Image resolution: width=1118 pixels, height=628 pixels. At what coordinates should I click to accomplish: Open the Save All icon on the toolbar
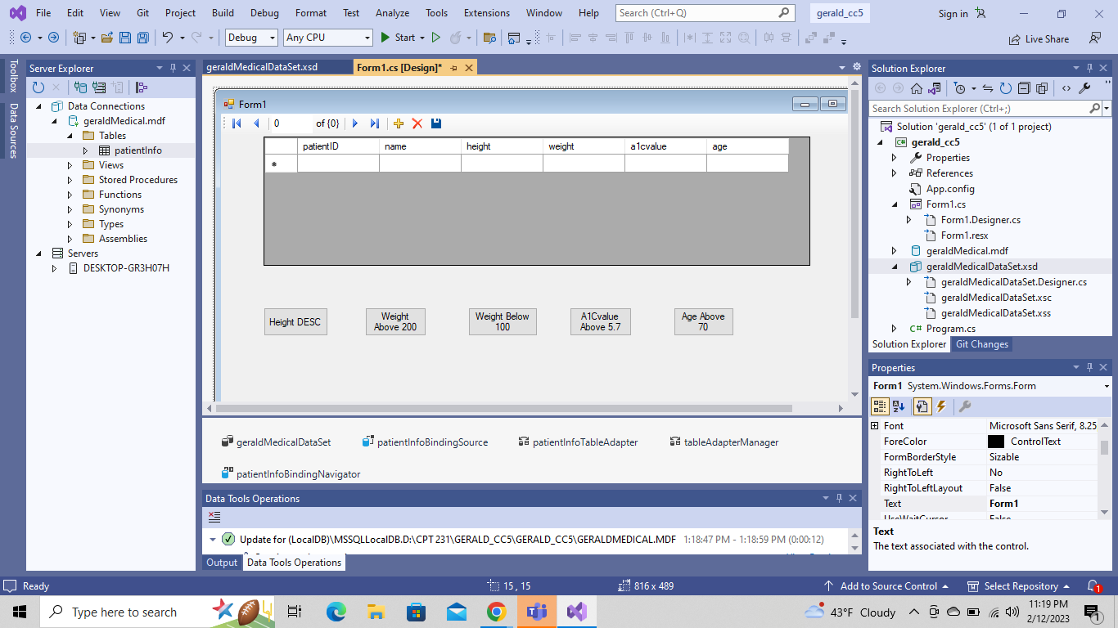(x=142, y=38)
